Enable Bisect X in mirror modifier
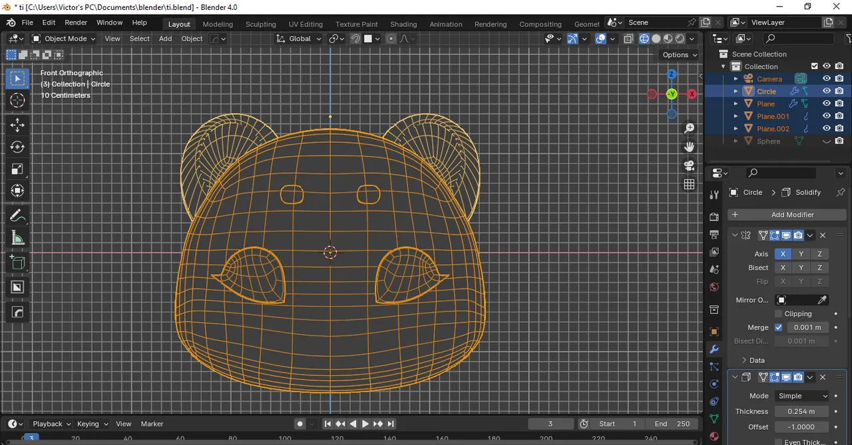The image size is (852, 445). pos(783,268)
